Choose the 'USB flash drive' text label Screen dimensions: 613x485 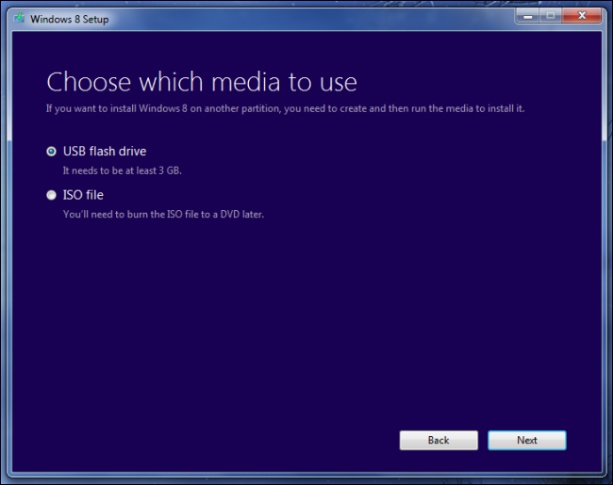tap(105, 151)
